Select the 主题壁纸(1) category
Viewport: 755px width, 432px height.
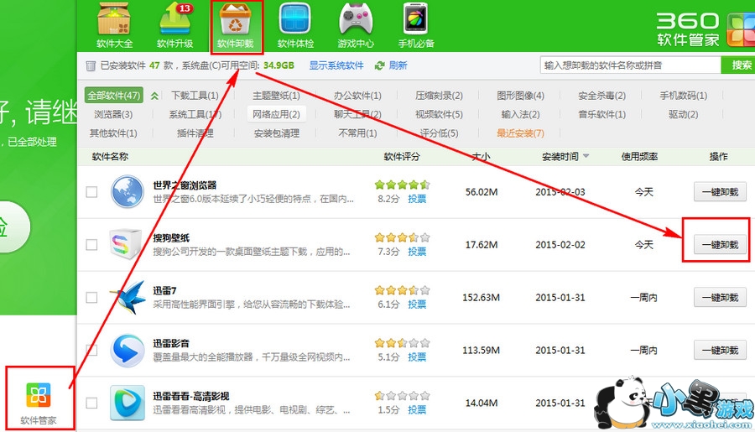[276, 96]
